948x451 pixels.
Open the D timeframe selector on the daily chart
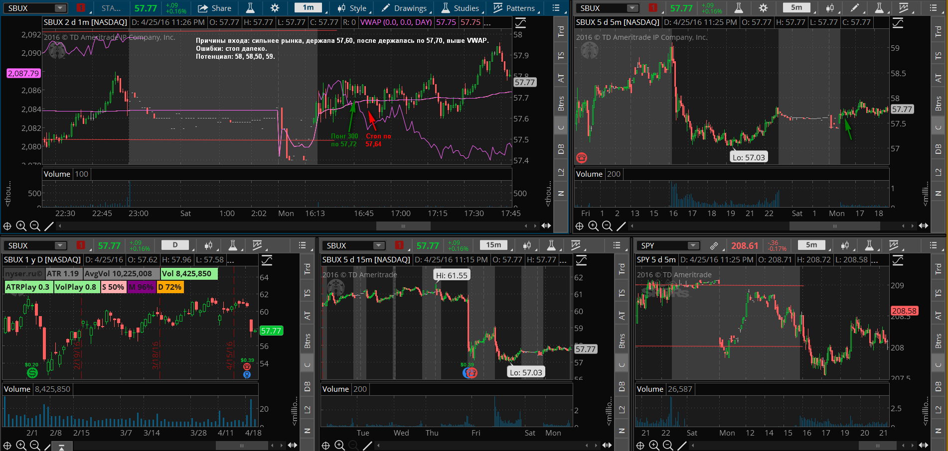(175, 245)
